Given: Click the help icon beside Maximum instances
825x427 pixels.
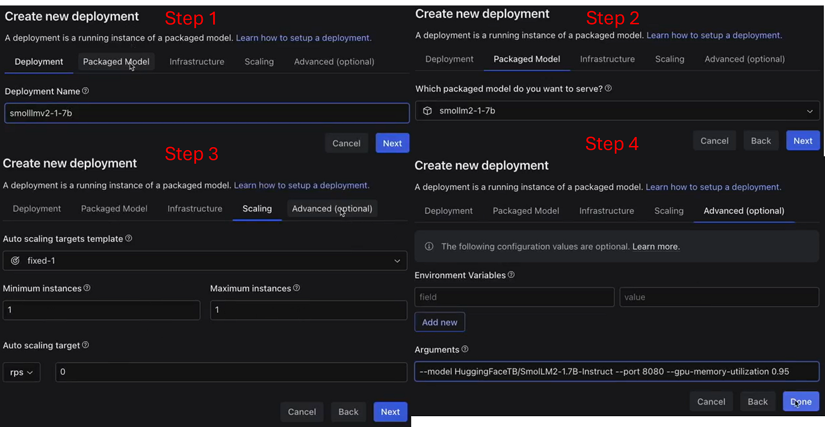Looking at the screenshot, I should click(x=297, y=288).
